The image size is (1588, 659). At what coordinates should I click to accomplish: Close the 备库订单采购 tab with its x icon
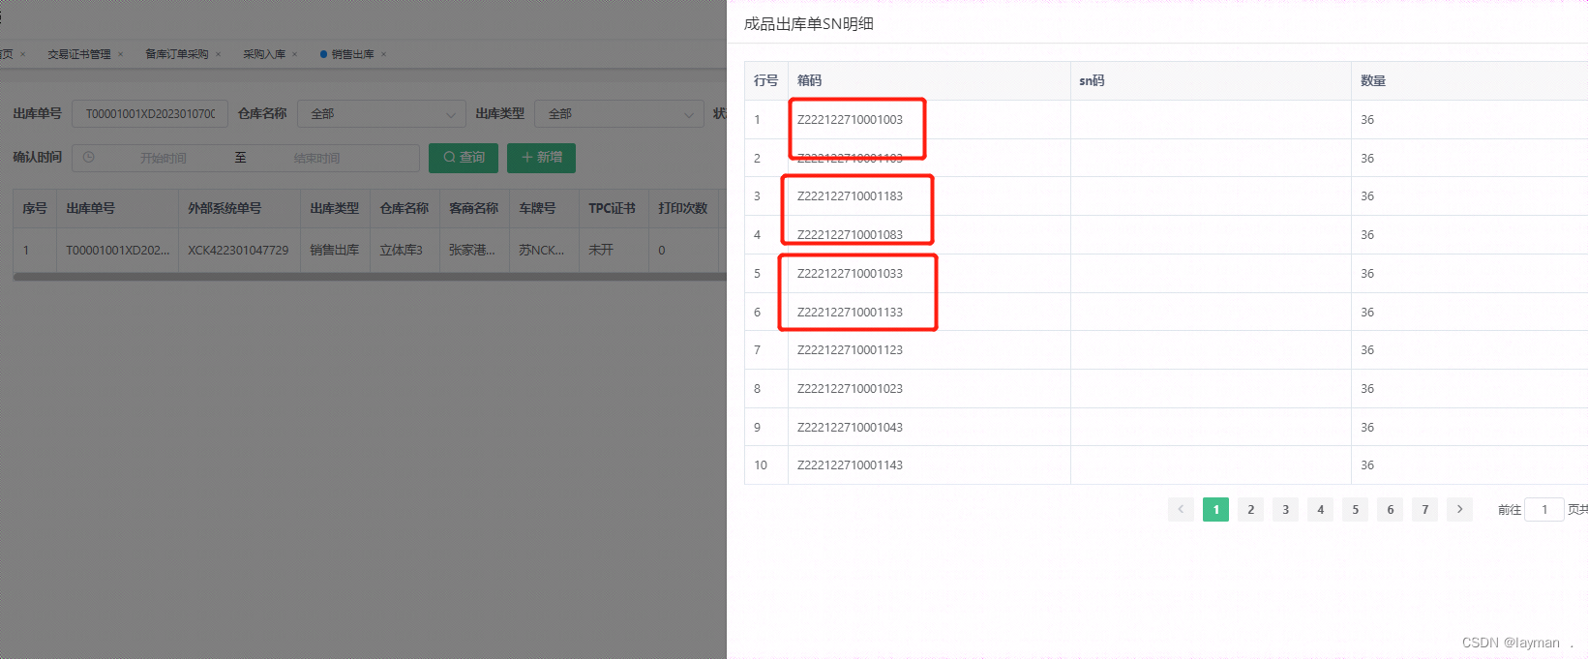pos(218,54)
